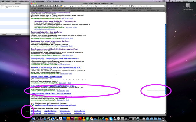Go forward using Safari's forward arrow
This screenshot has width=196, height=122.
(35, 6)
